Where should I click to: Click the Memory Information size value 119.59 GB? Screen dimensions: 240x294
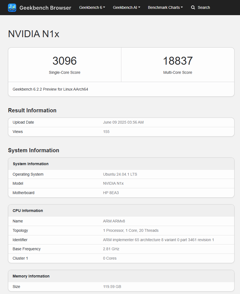112,287
